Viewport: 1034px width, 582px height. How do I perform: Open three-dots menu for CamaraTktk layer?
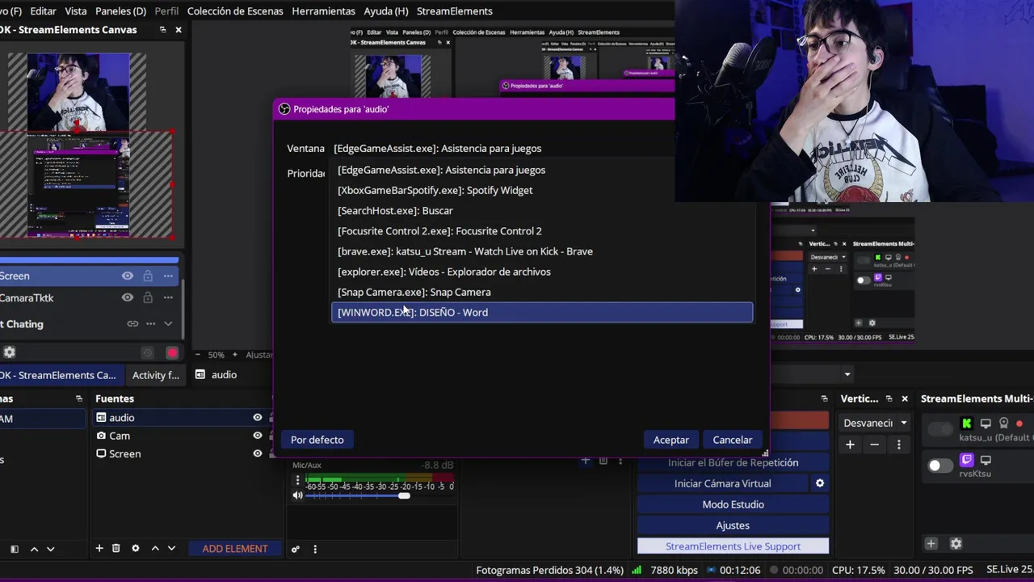click(168, 297)
